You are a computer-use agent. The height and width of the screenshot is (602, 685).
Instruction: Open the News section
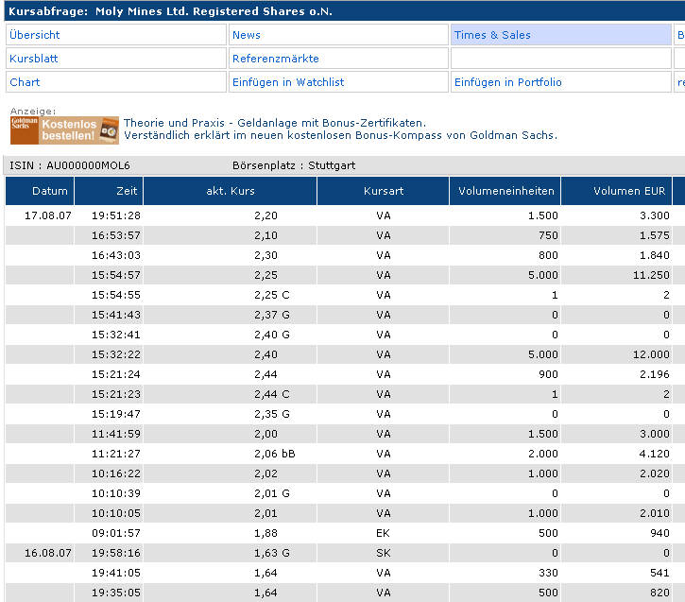tap(247, 35)
